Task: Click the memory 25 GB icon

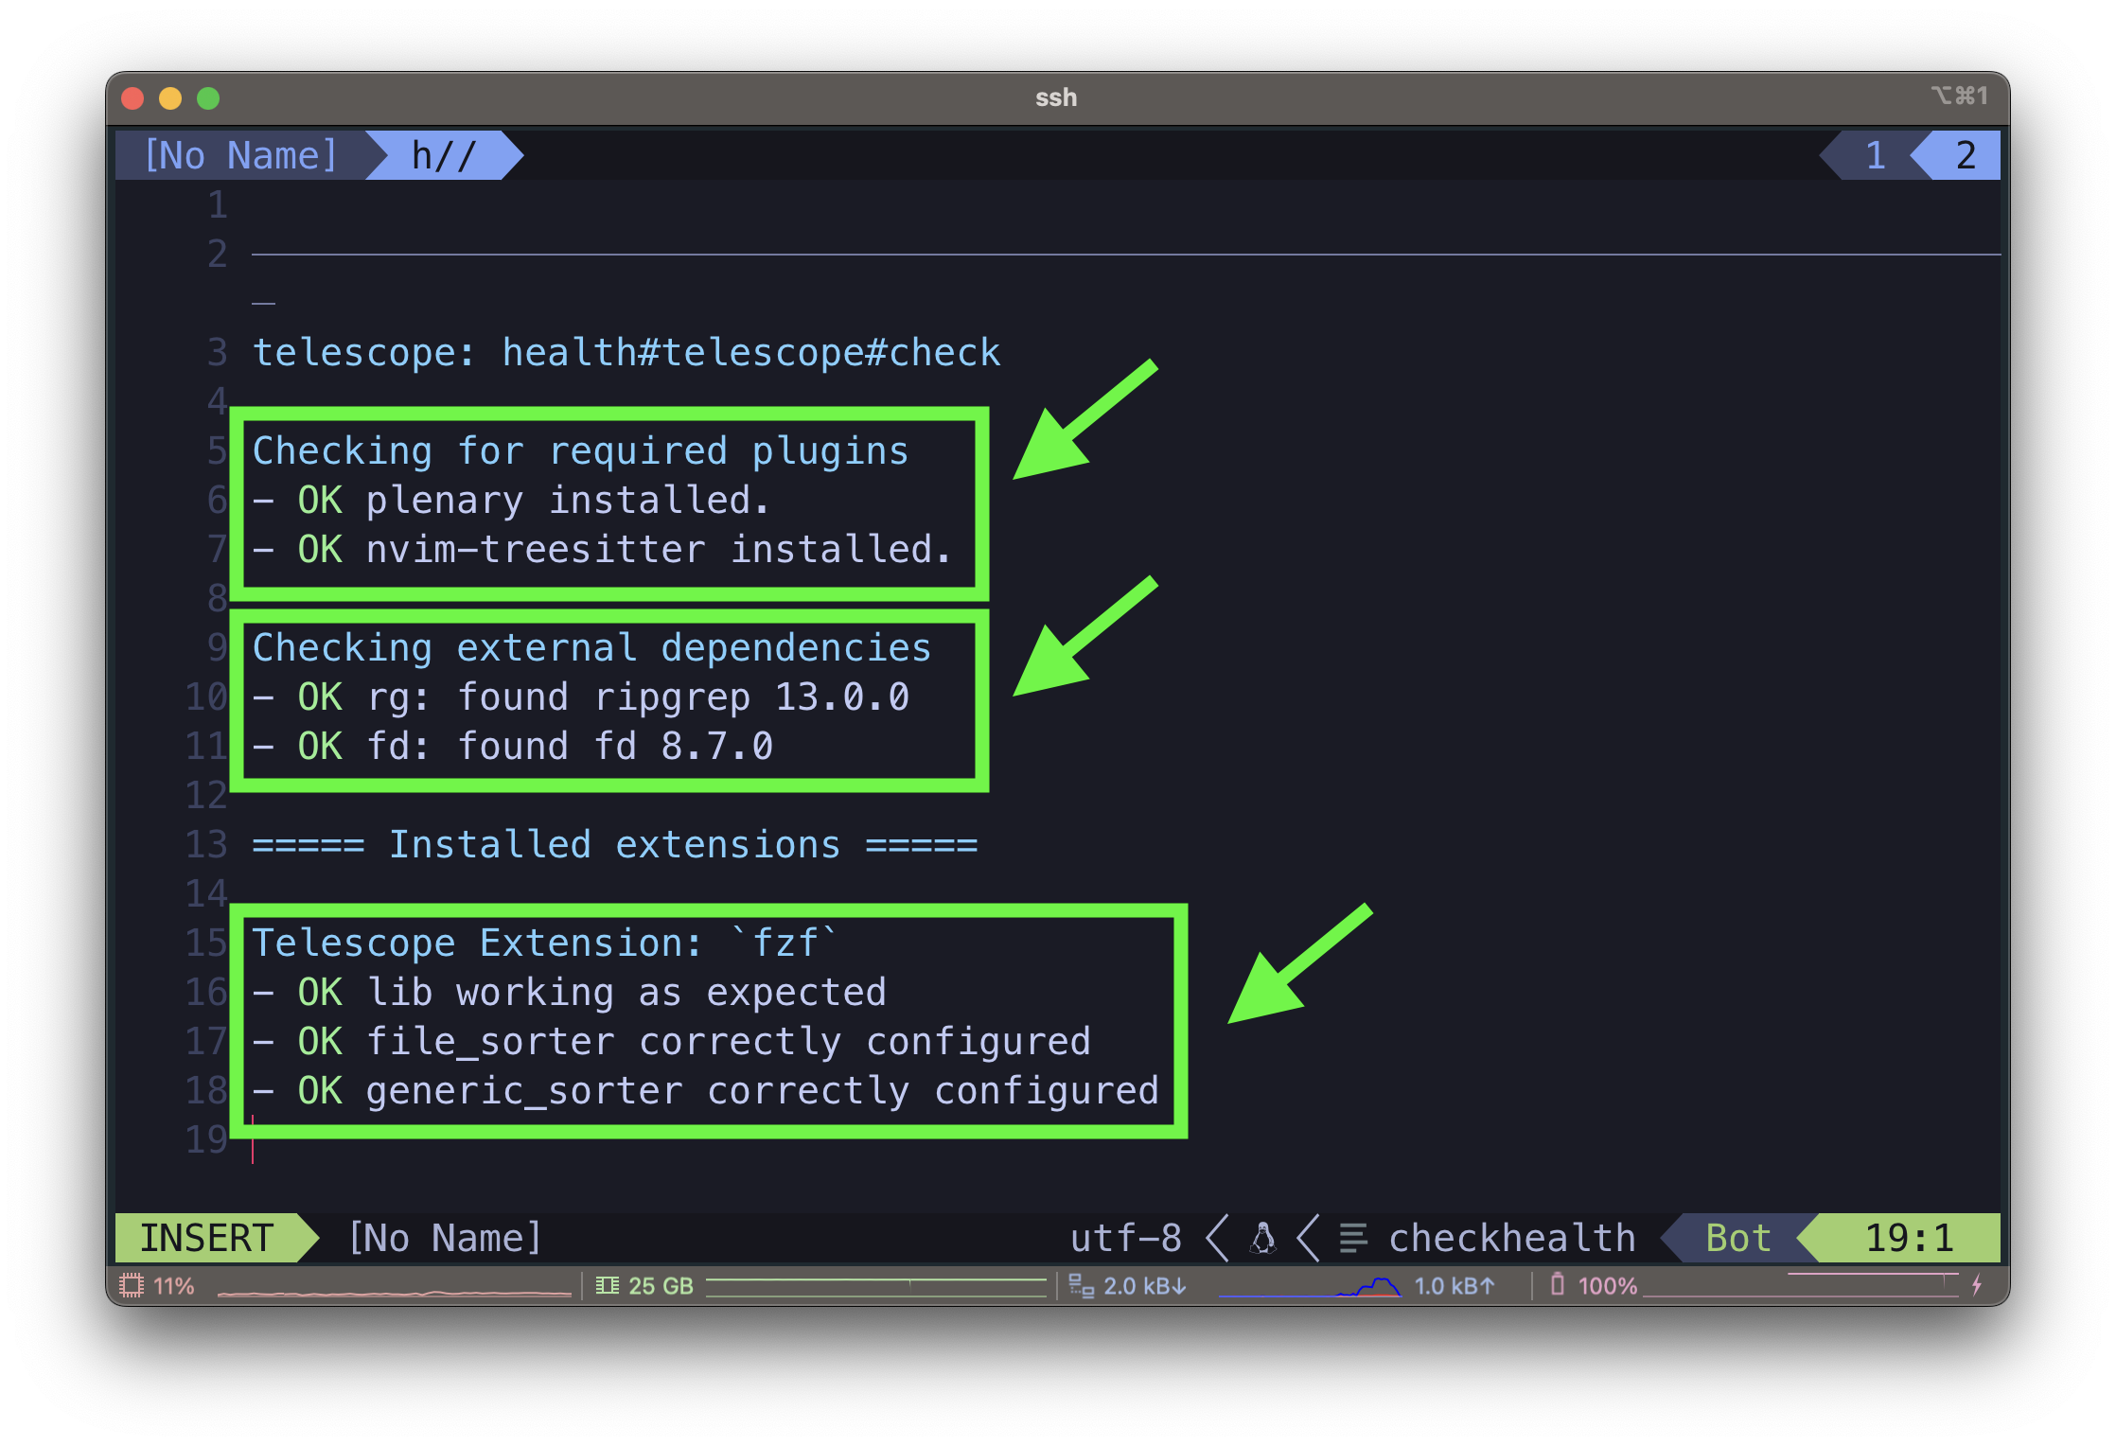Action: pyautogui.click(x=608, y=1285)
